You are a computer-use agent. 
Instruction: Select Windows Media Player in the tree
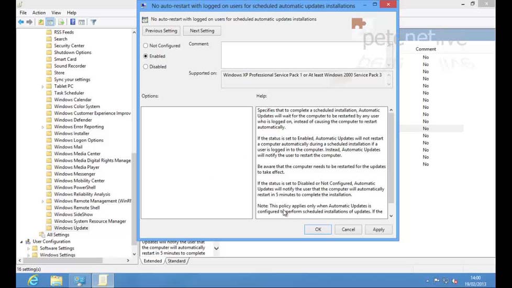coord(76,167)
